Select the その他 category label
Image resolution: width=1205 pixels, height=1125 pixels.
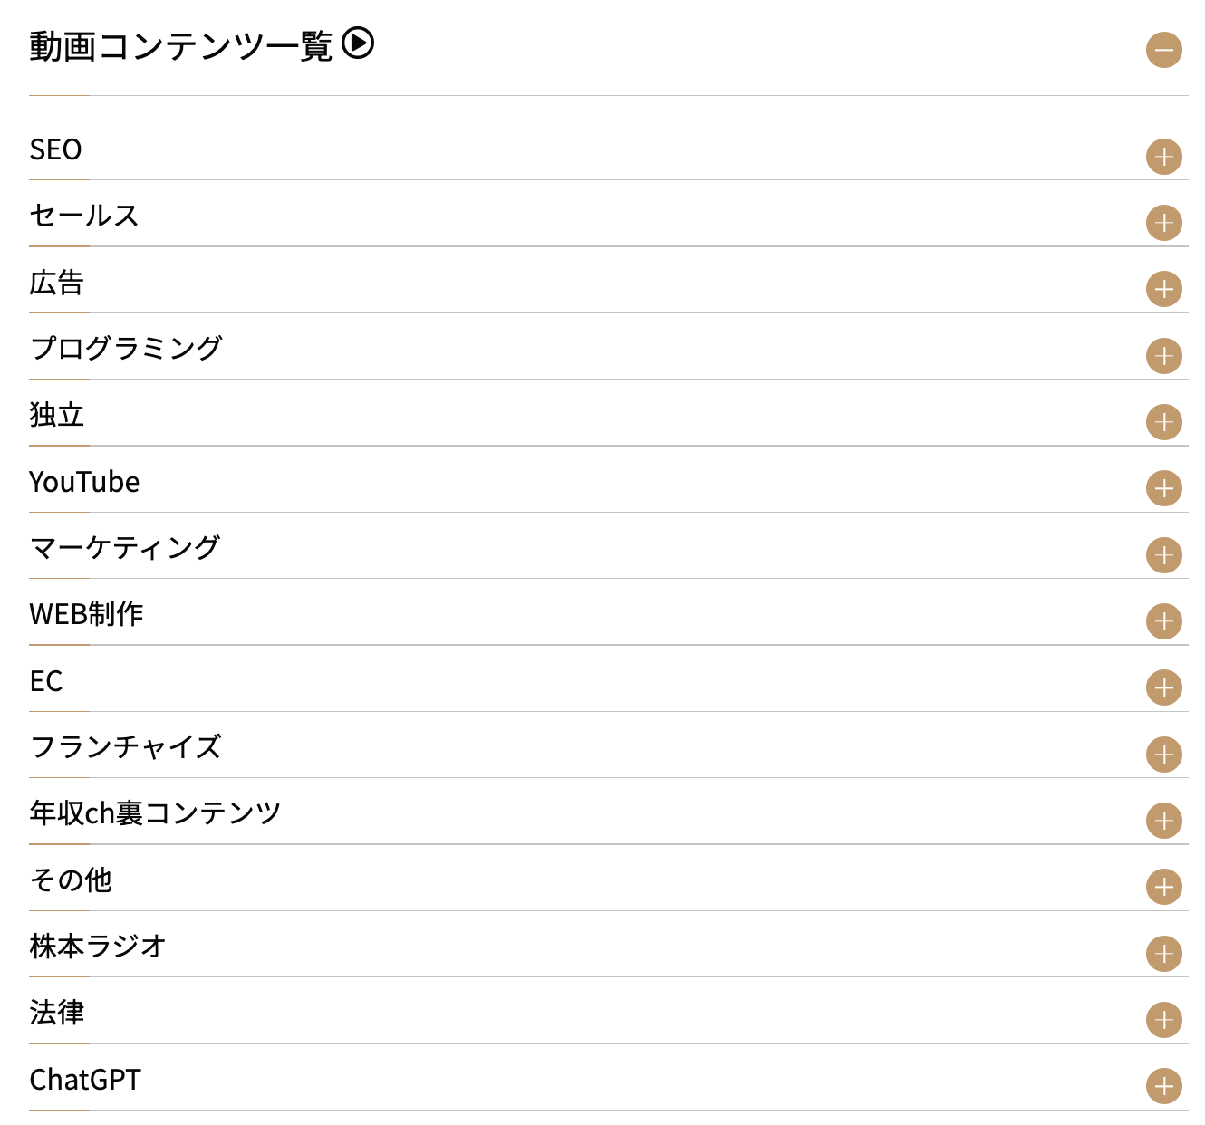(x=71, y=880)
